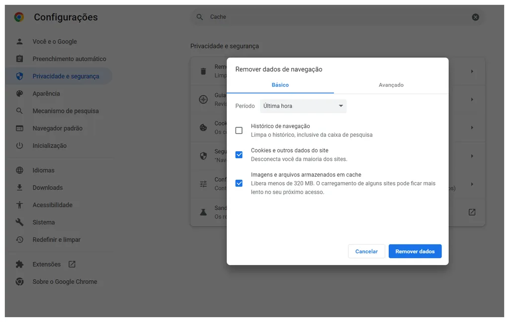Click the Cancelar button
The image size is (509, 322).
pyautogui.click(x=366, y=251)
